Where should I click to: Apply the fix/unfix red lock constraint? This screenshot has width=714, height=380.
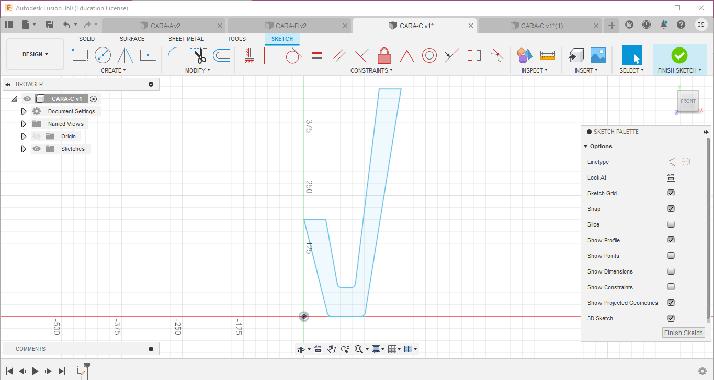pyautogui.click(x=384, y=55)
